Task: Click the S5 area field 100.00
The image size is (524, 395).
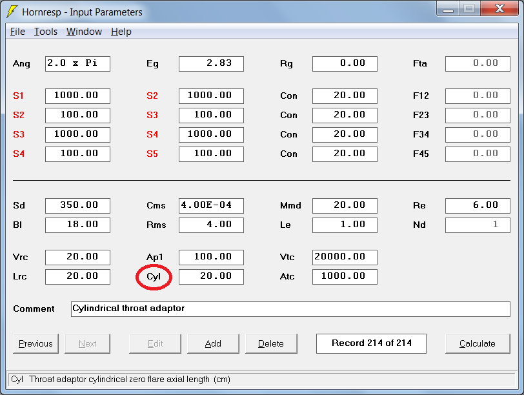Action: [211, 154]
